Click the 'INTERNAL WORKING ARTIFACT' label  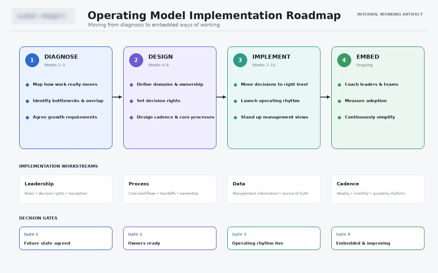click(x=390, y=14)
